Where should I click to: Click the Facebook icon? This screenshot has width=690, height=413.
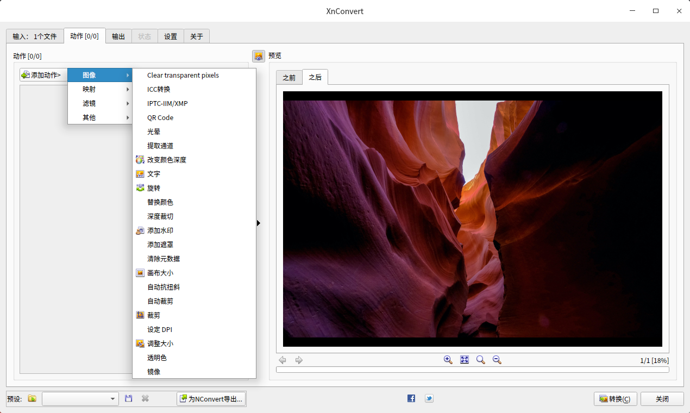(x=411, y=398)
